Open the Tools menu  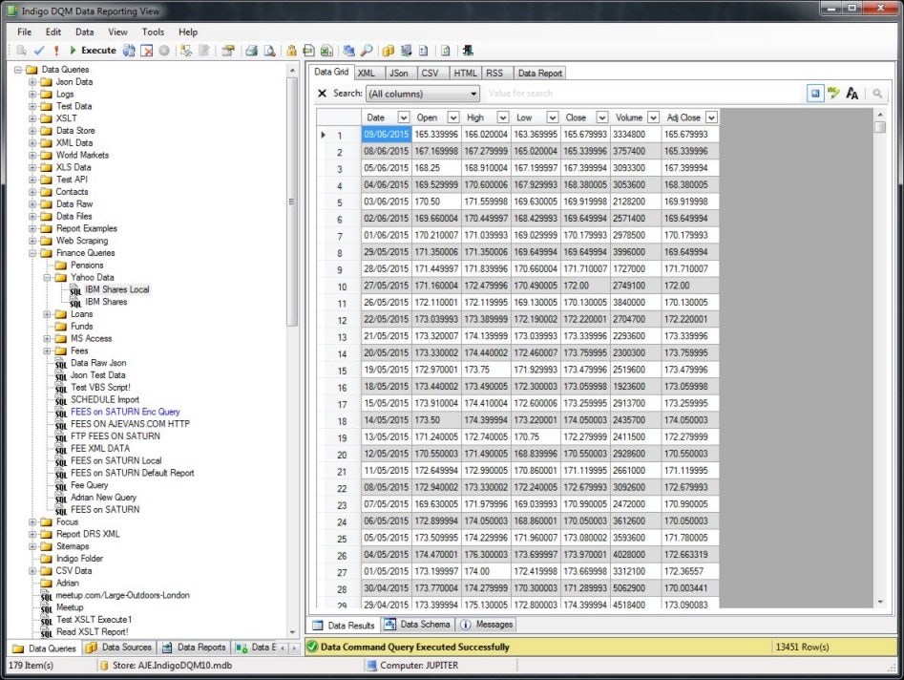154,32
